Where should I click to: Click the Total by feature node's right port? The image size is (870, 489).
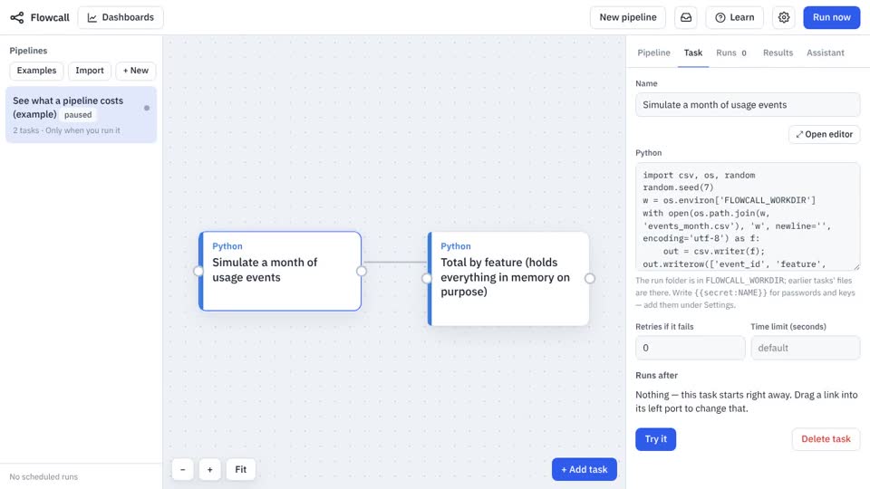(590, 278)
